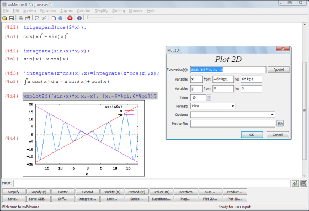Viewport: 309px width, 211px height.
Task: Open the Calculus menu
Action: coord(84,11)
